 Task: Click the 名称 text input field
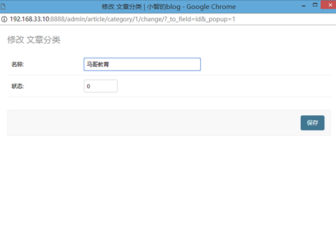142,64
